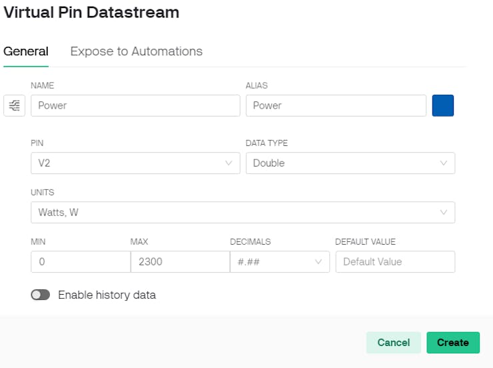Screen dimensions: 493x368
Task: Select the General tab
Action: [26, 51]
